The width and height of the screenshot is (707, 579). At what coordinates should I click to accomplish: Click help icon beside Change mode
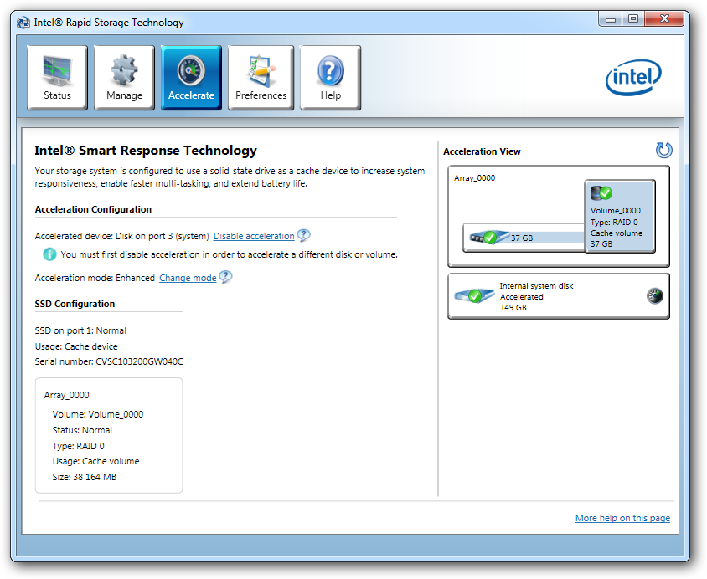click(225, 276)
